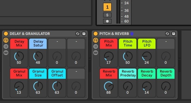Screen dimensions: 191x103
Task: Click the Reverb Predelay knob
Action: click(128, 86)
